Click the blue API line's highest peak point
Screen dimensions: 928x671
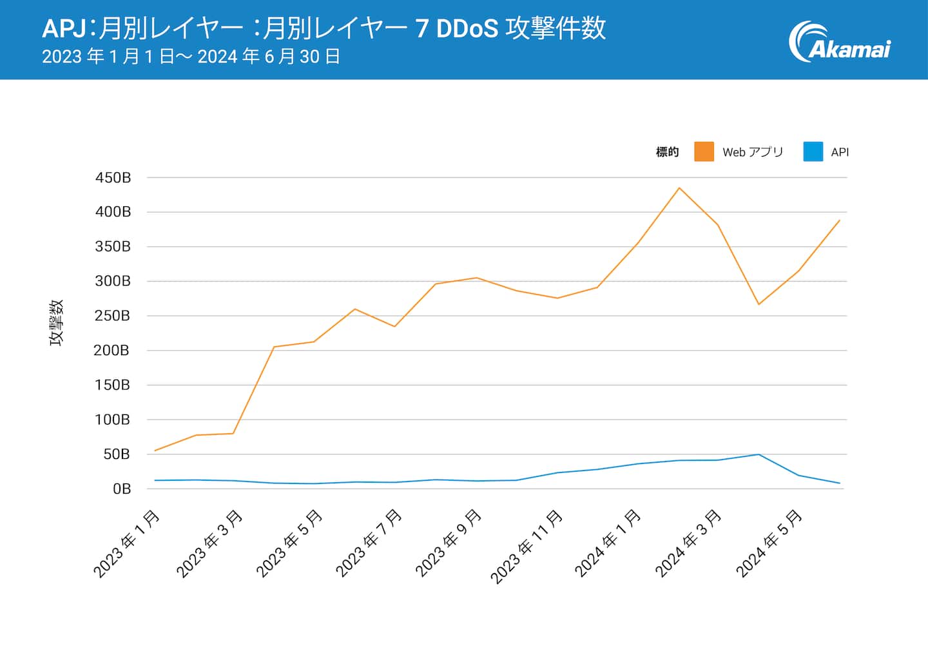point(759,454)
